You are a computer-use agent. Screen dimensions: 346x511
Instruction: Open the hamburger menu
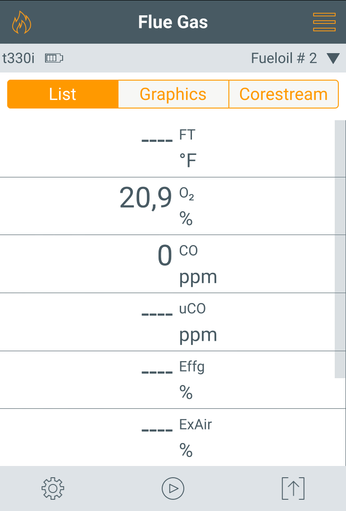pyautogui.click(x=324, y=22)
